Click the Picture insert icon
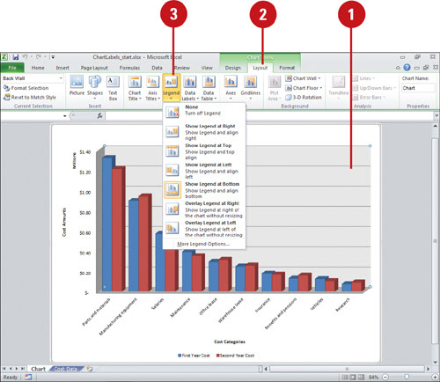Image resolution: width=440 pixels, height=382 pixels. 77,84
